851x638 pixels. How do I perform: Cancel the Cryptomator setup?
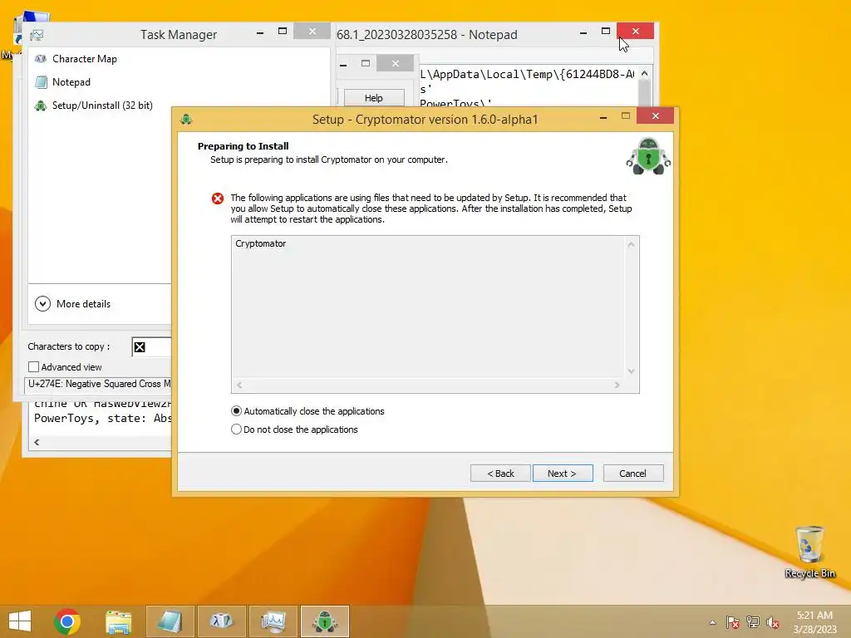(632, 473)
